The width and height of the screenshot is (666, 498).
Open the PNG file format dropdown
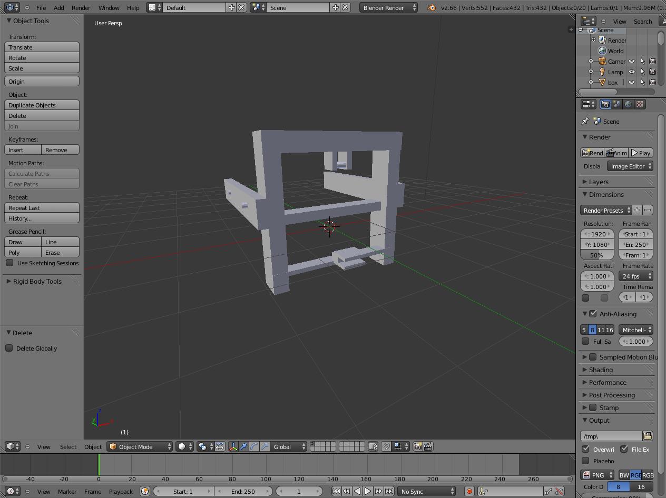pos(598,475)
